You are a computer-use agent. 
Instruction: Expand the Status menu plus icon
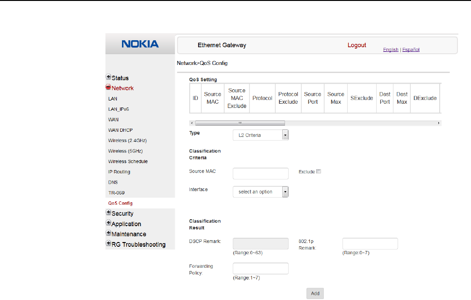[108, 77]
